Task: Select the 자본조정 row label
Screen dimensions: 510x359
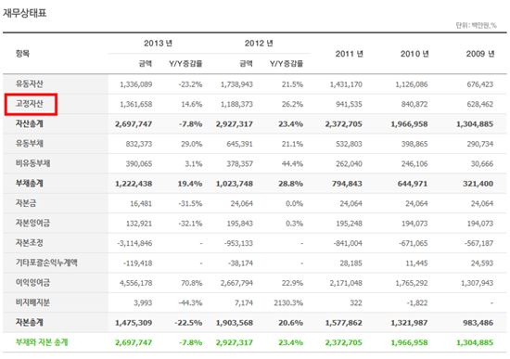Action: tap(30, 243)
